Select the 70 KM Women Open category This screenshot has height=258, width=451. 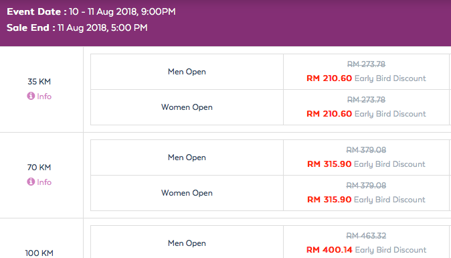click(x=187, y=193)
